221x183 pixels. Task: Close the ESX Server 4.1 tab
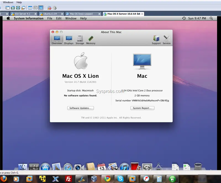pos(36,14)
